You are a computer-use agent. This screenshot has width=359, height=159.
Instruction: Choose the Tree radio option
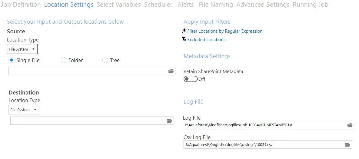(105, 60)
